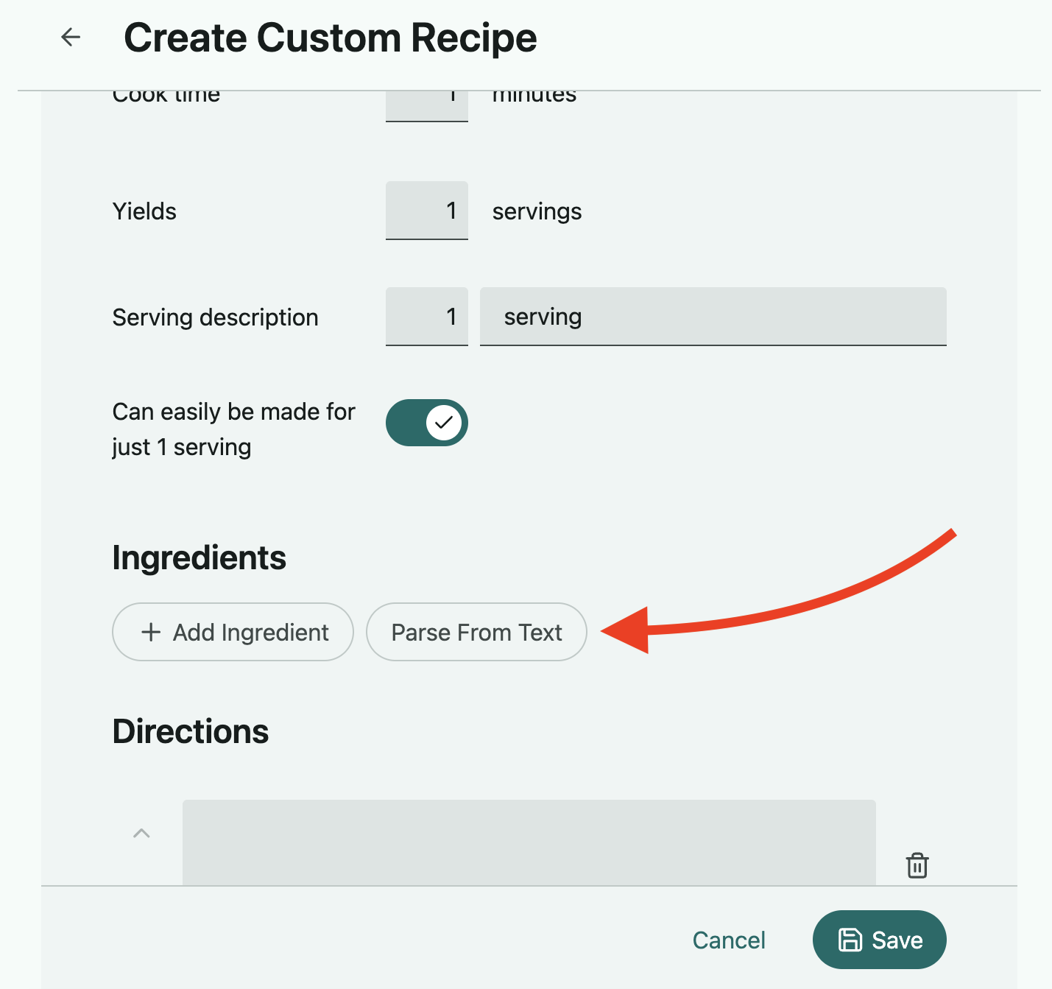Delete the direction step with trash icon

pyautogui.click(x=917, y=865)
